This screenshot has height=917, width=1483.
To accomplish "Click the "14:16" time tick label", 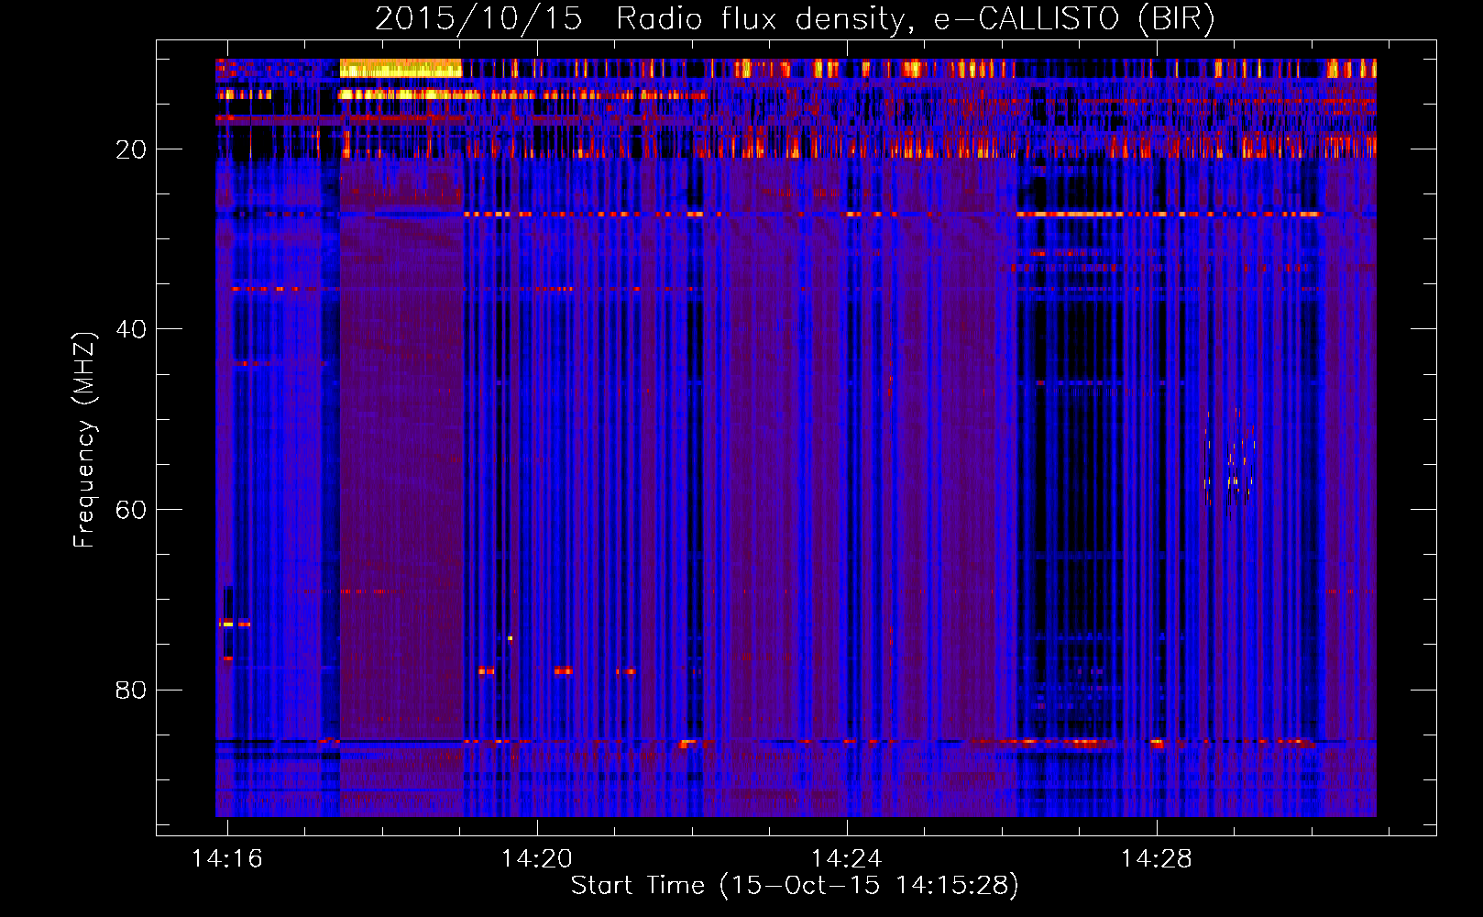I will point(227,859).
